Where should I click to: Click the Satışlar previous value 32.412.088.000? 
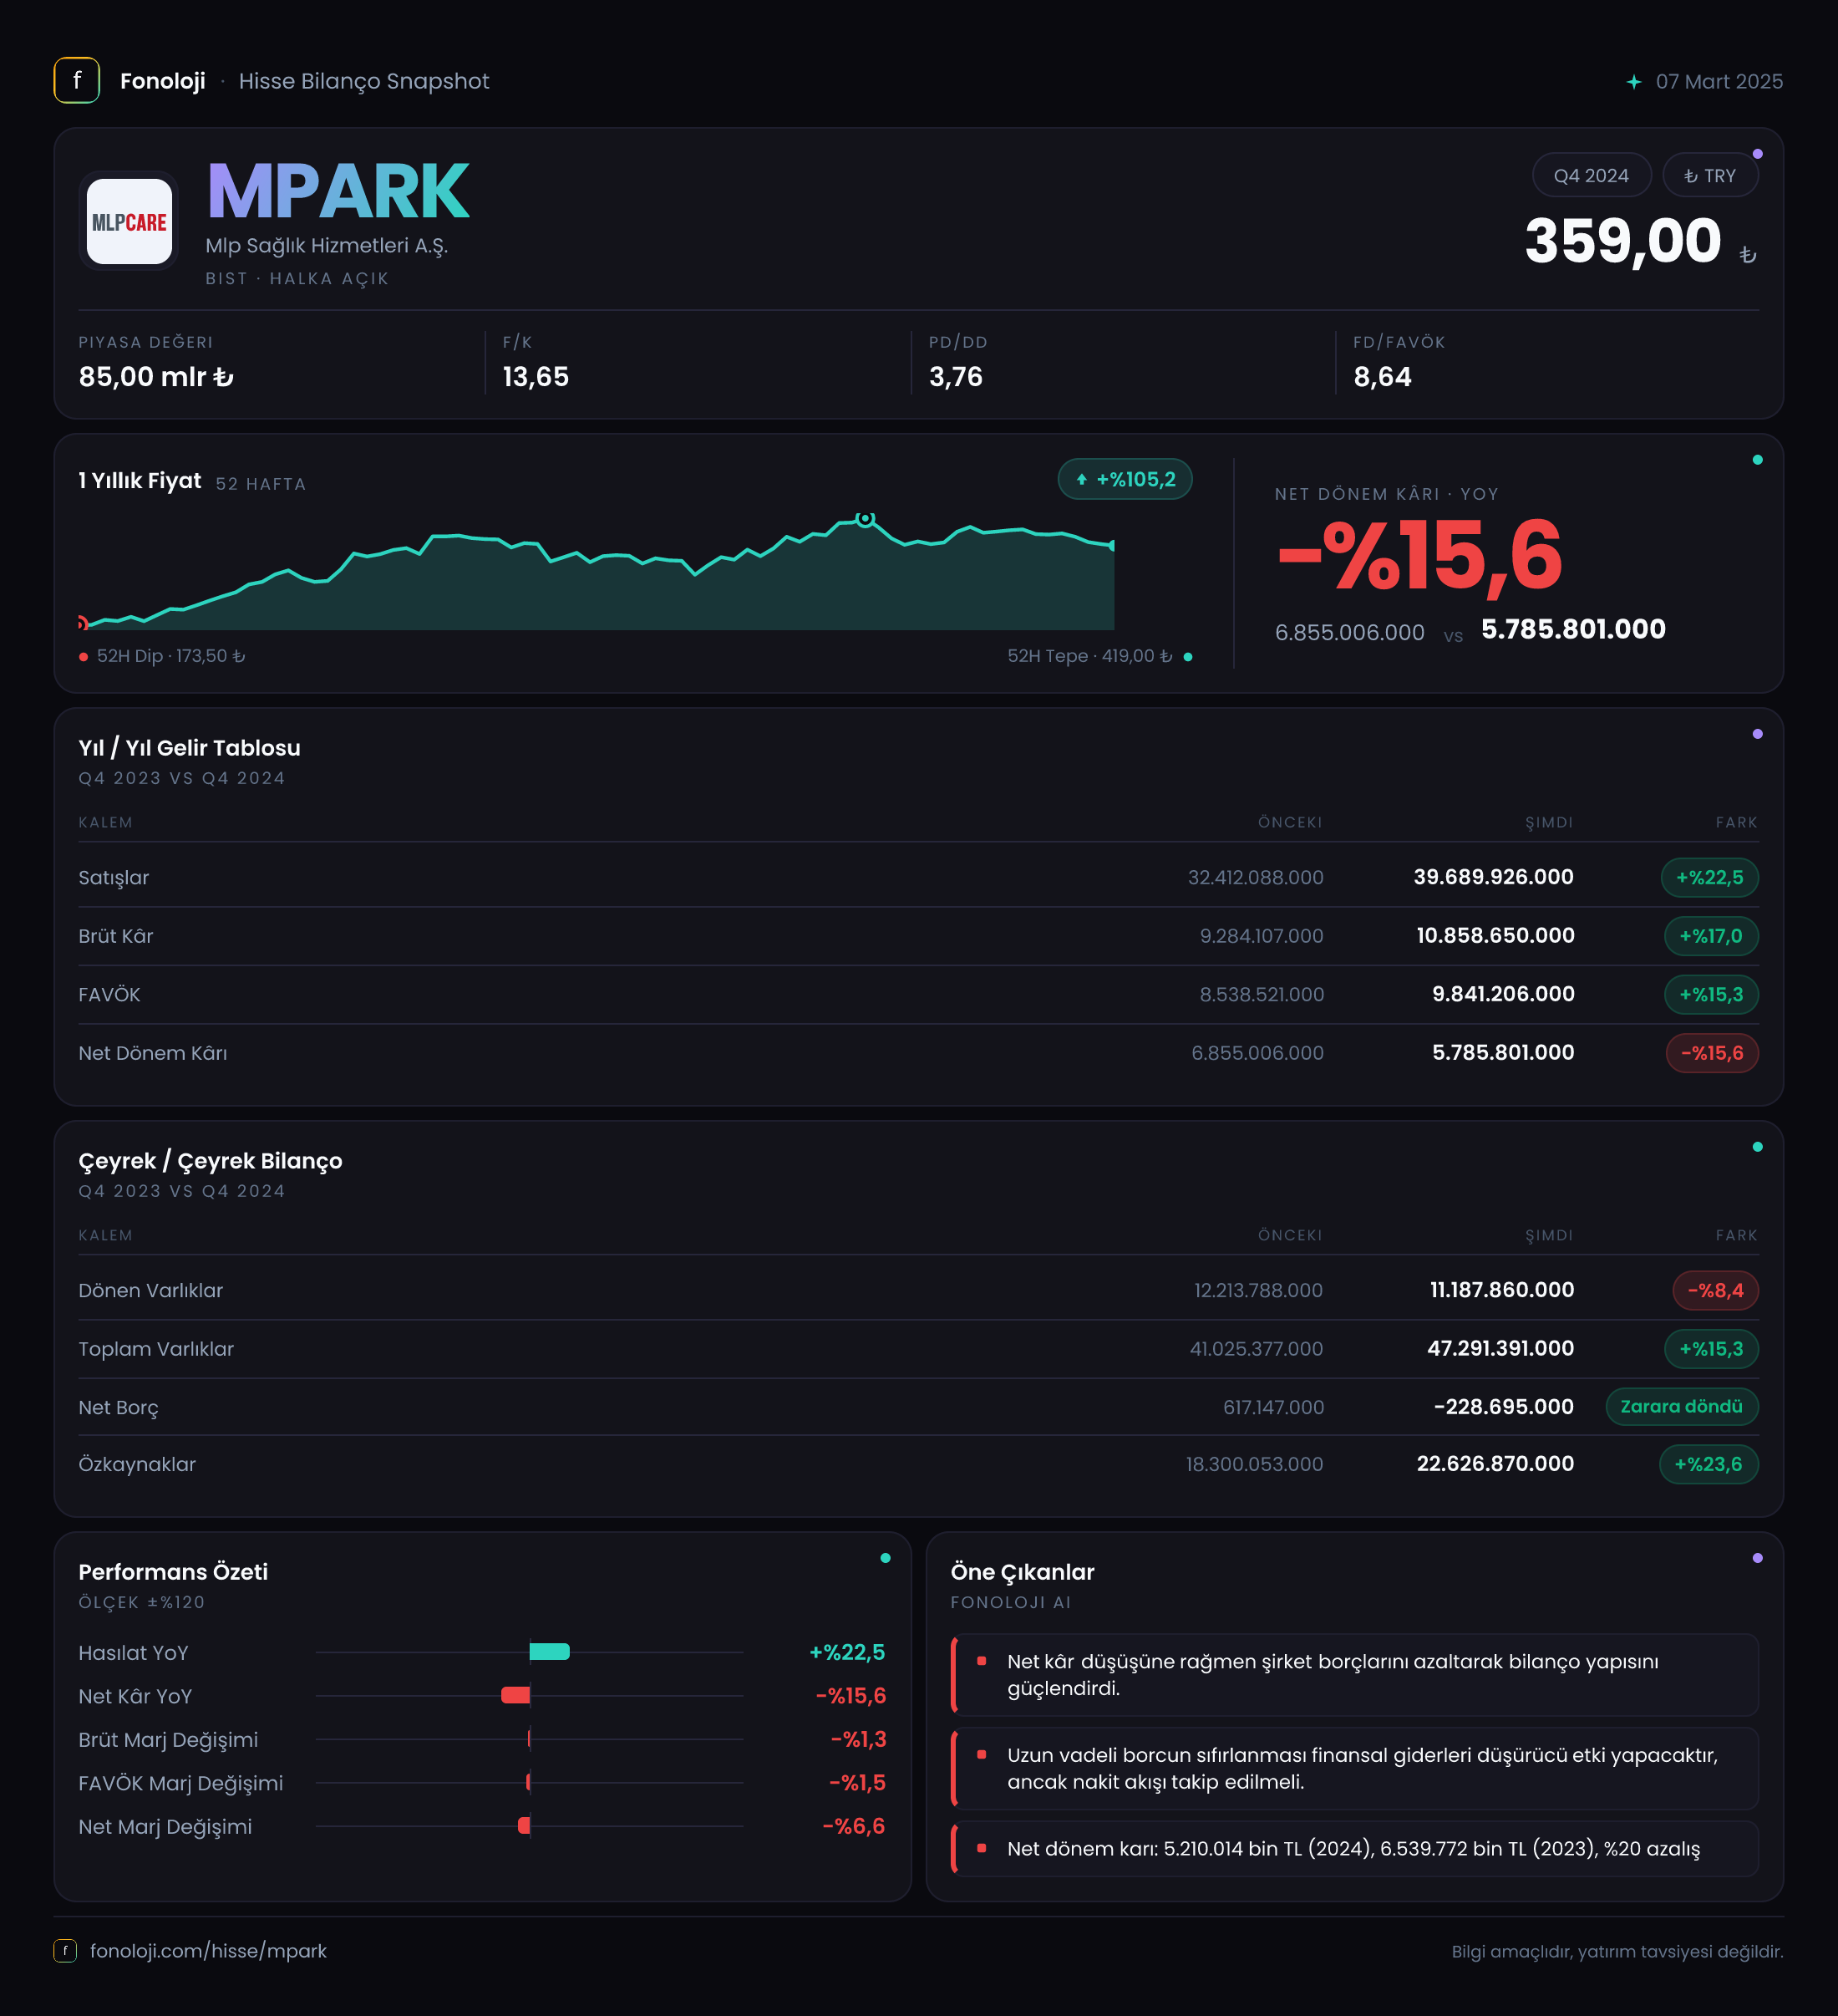[1256, 878]
